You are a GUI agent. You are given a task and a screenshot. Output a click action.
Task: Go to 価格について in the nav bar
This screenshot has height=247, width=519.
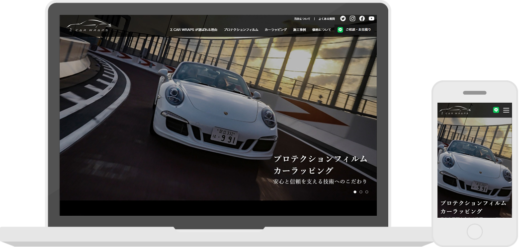tap(322, 30)
